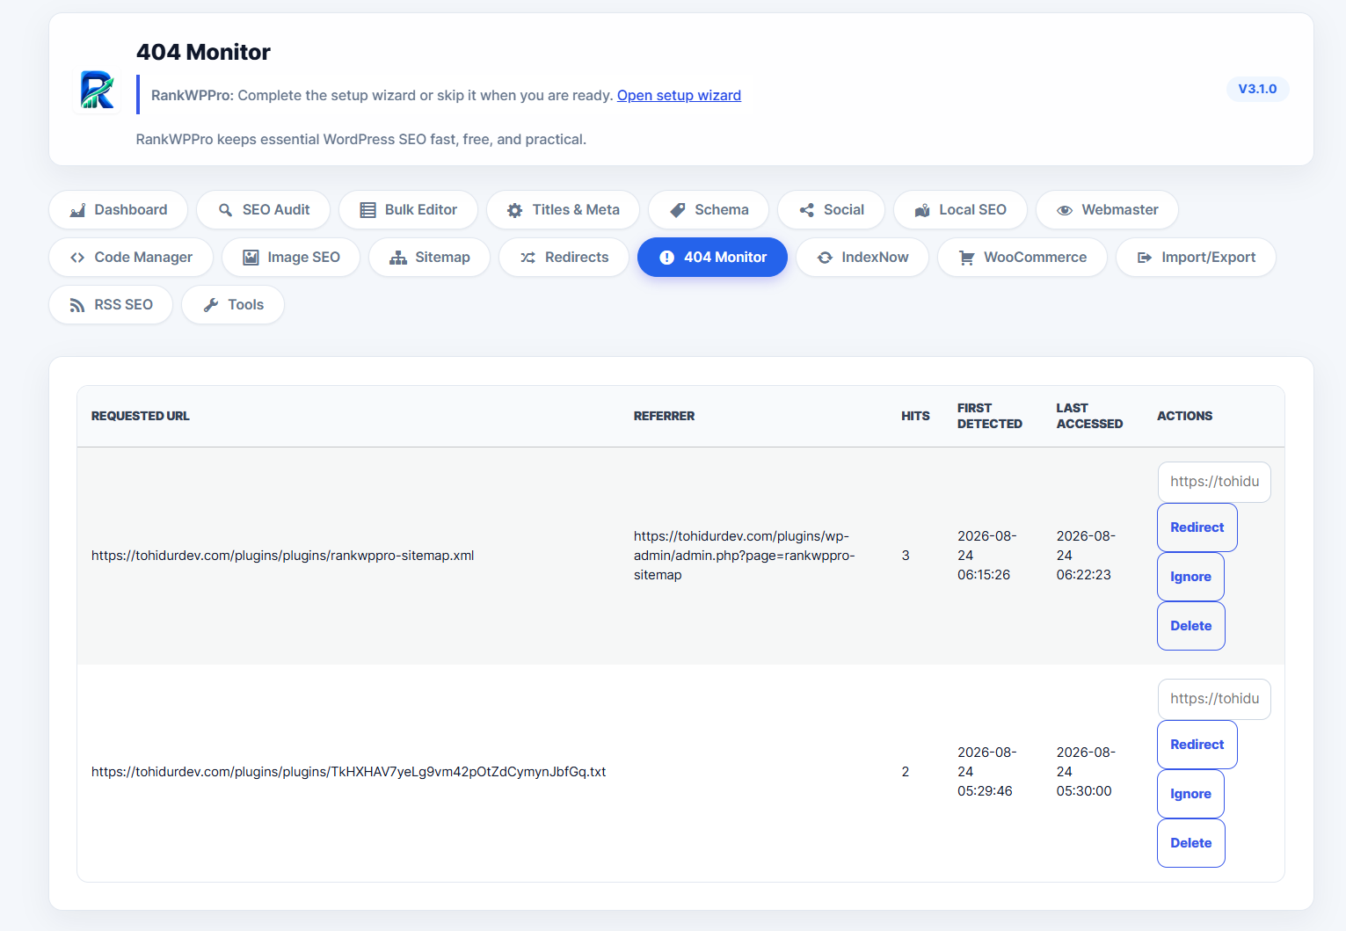
Task: Go to the Import/Export tab
Action: [1197, 258]
